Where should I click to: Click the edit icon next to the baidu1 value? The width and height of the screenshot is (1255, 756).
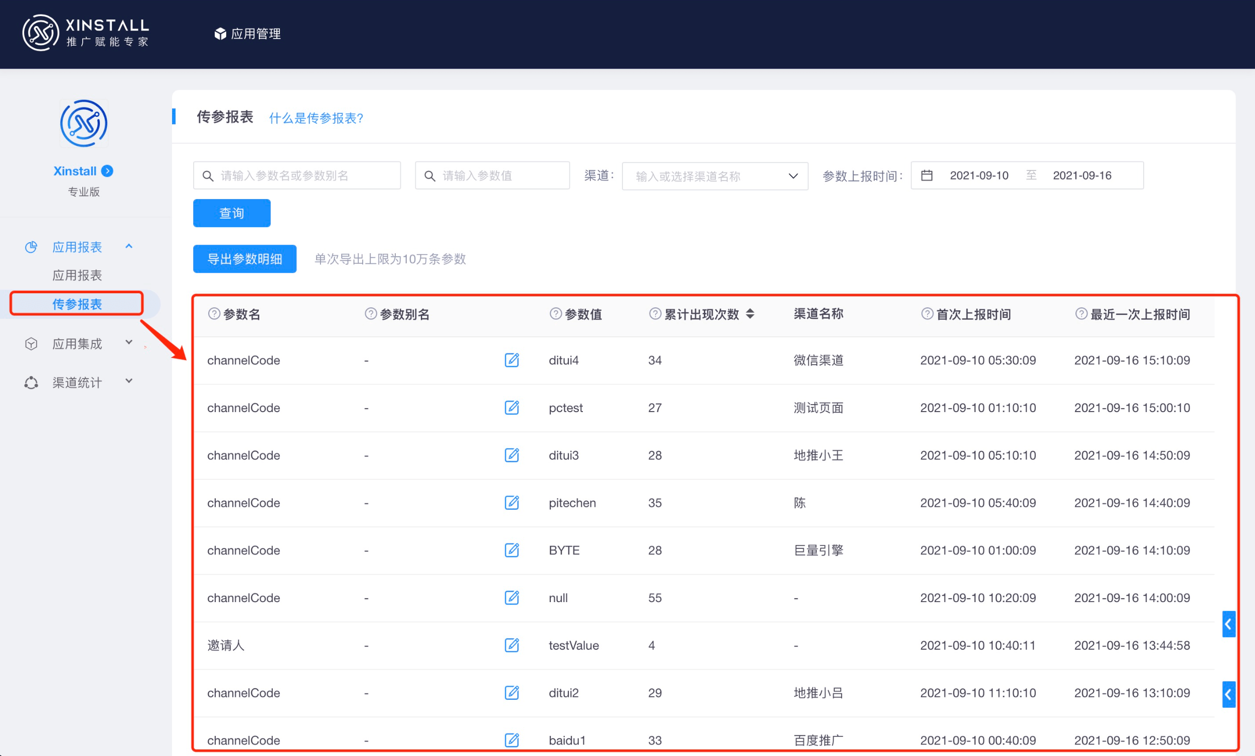point(512,740)
